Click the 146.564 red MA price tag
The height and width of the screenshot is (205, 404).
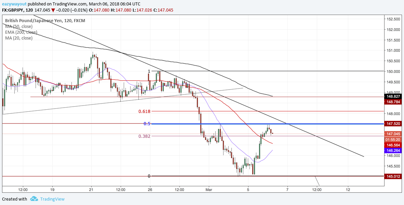tap(393, 145)
